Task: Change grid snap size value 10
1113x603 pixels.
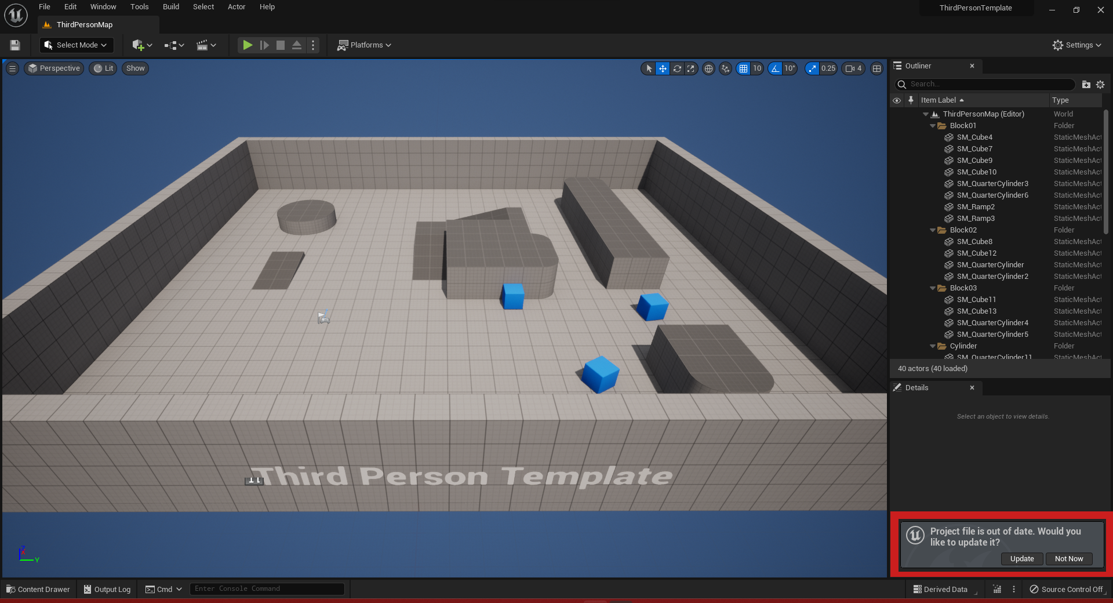Action: click(x=757, y=68)
